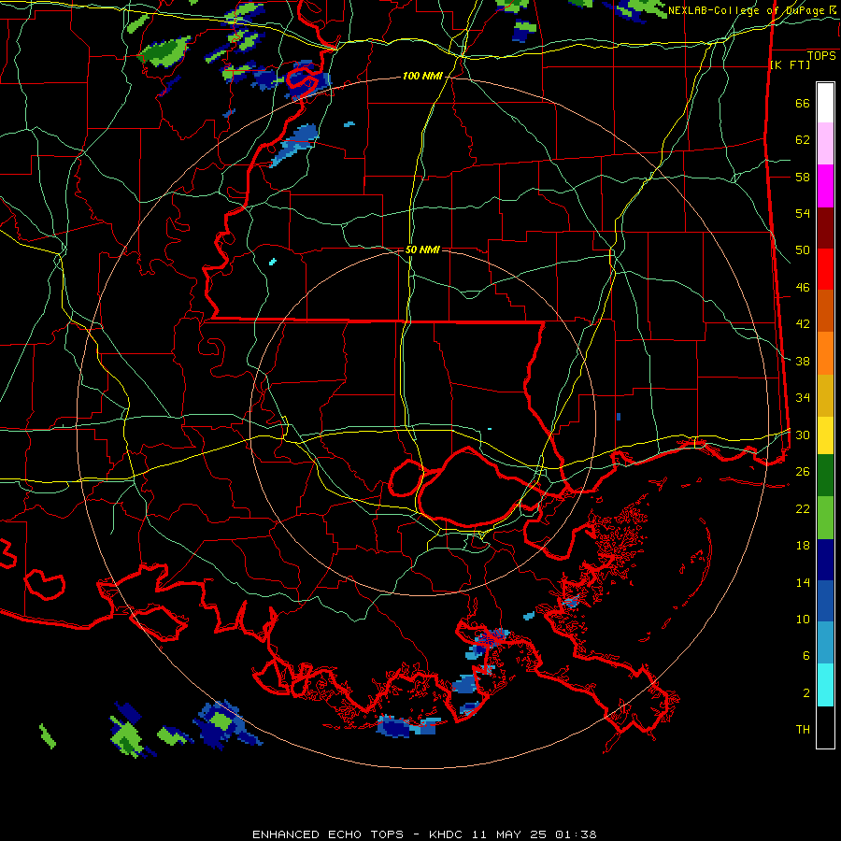Viewport: 841px width, 841px height.
Task: Click the KHDC station identifier
Action: coord(448,834)
